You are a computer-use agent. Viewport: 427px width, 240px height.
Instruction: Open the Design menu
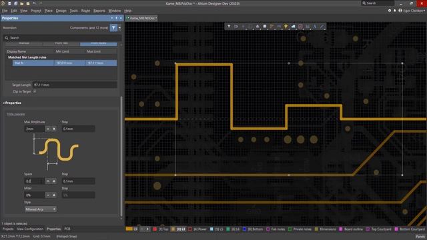(x=61, y=11)
